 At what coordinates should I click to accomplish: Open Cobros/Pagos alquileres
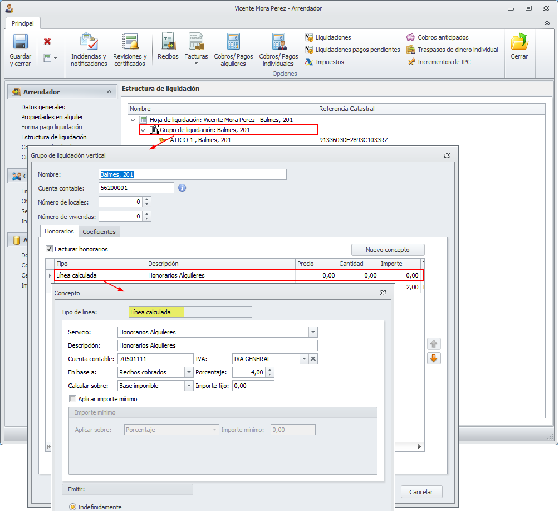pos(233,43)
